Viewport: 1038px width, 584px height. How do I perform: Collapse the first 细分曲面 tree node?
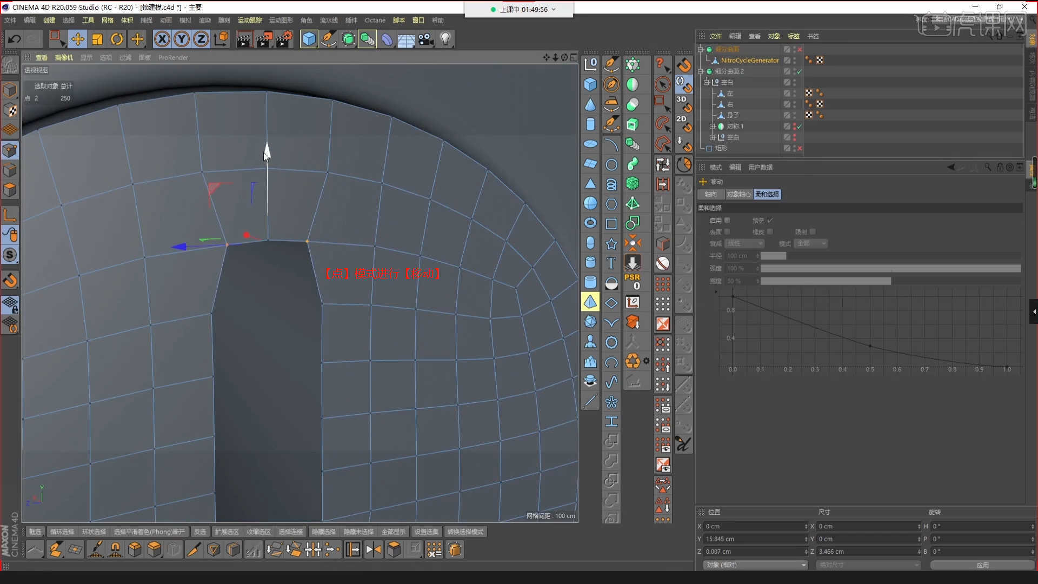point(701,49)
